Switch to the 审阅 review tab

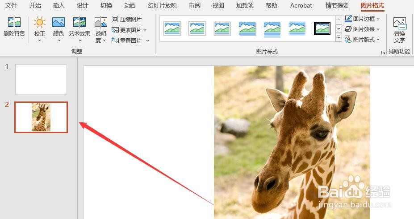coord(195,5)
